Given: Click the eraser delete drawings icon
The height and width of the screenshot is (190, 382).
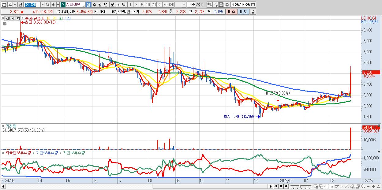Looking at the screenshot, I should (x=353, y=186).
